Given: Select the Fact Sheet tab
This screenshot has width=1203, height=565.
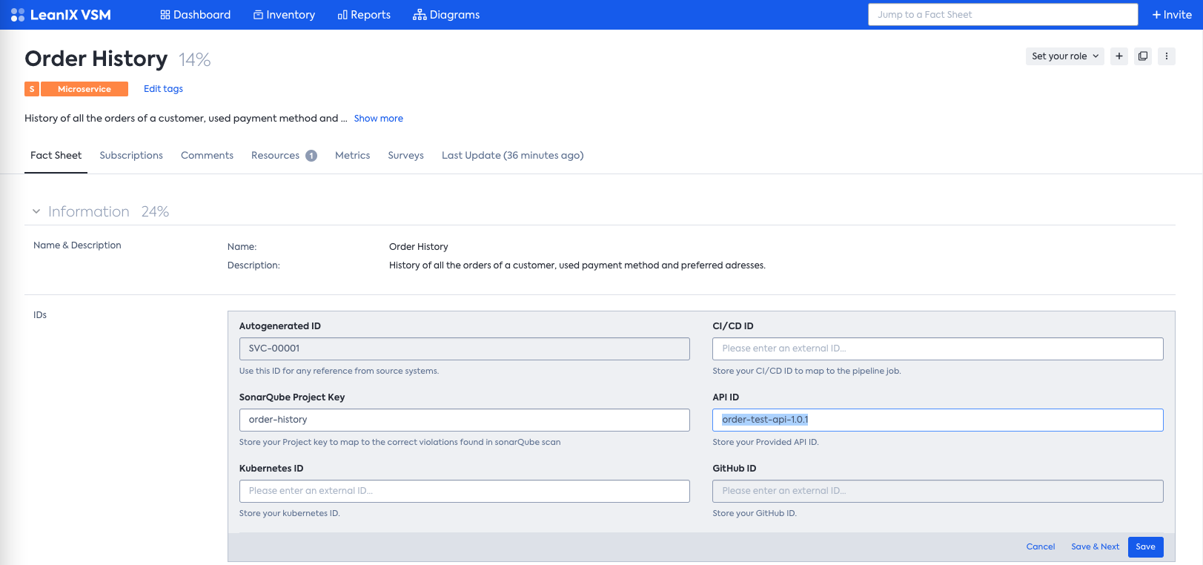Looking at the screenshot, I should coord(56,156).
